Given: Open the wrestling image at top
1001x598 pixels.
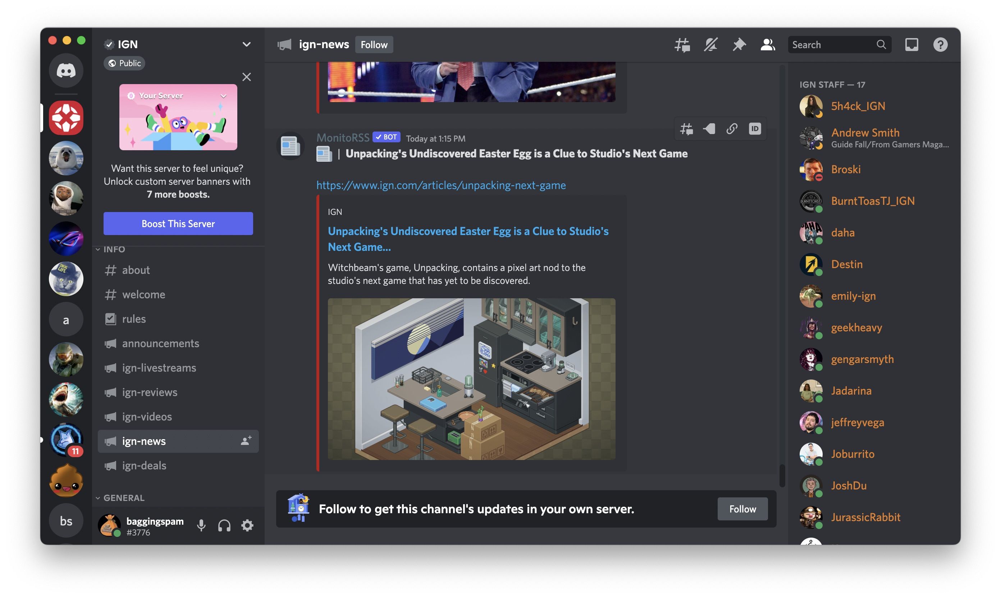Looking at the screenshot, I should tap(471, 82).
